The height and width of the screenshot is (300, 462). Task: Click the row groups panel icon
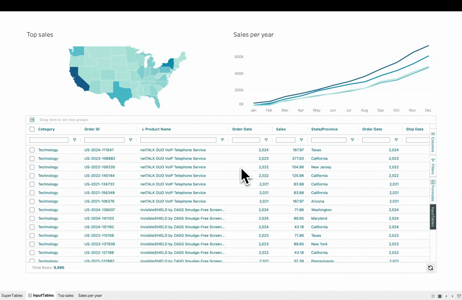32,120
